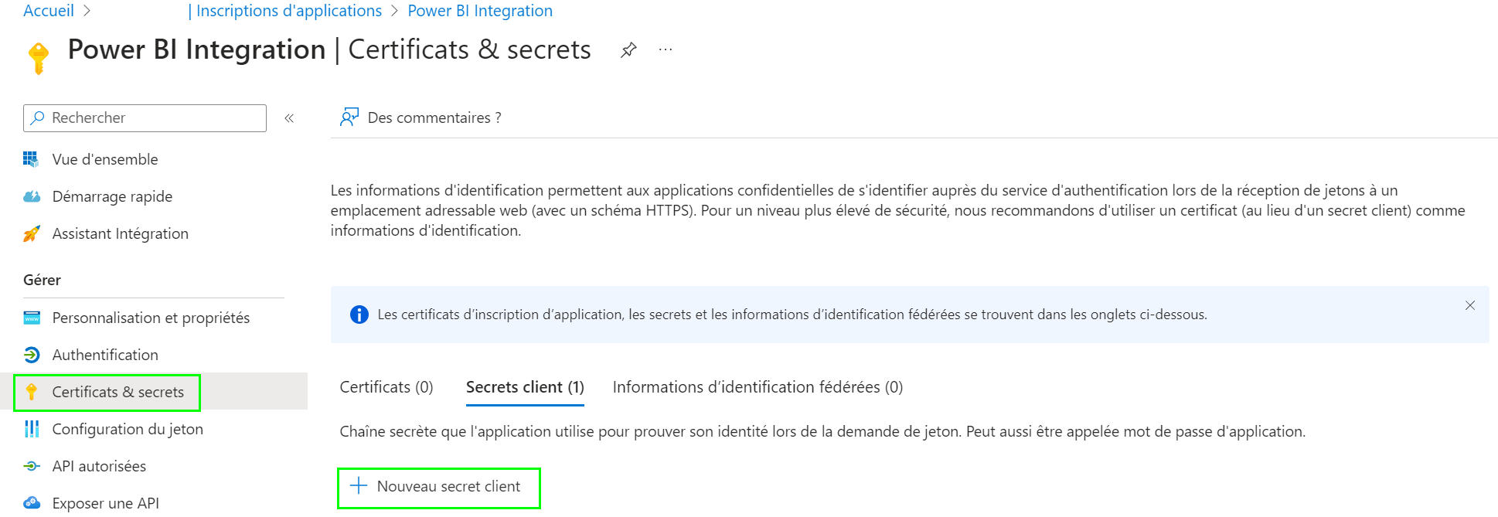This screenshot has width=1498, height=517.
Task: Click the Des commentaires feedback icon
Action: click(350, 117)
